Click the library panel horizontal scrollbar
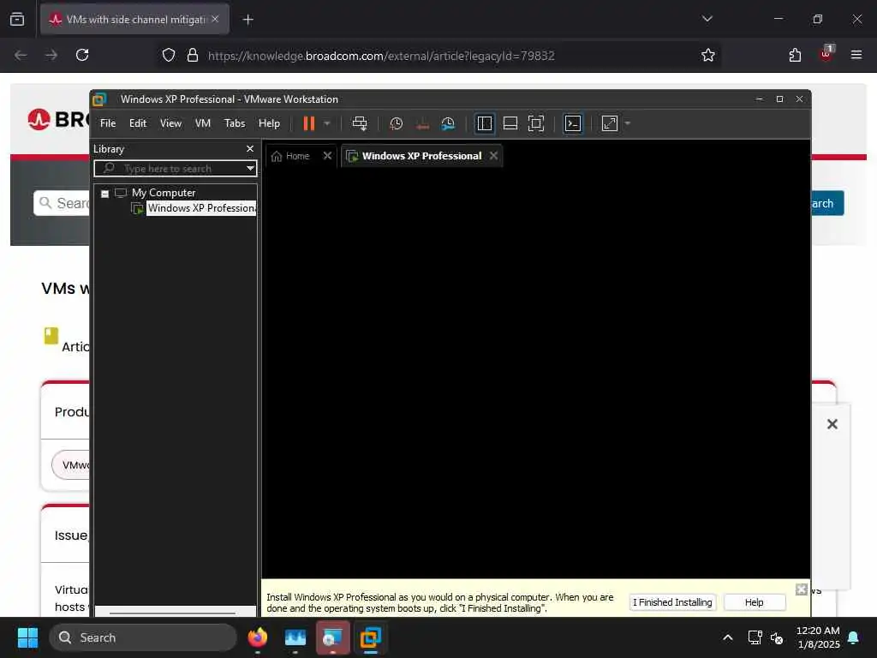 point(172,613)
